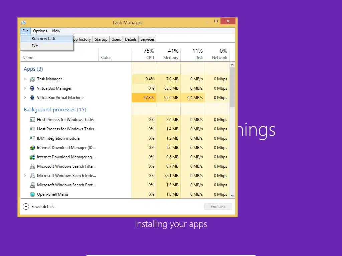Click the 95.0 MB memory value
This screenshot has height=256, width=342.
click(x=171, y=98)
